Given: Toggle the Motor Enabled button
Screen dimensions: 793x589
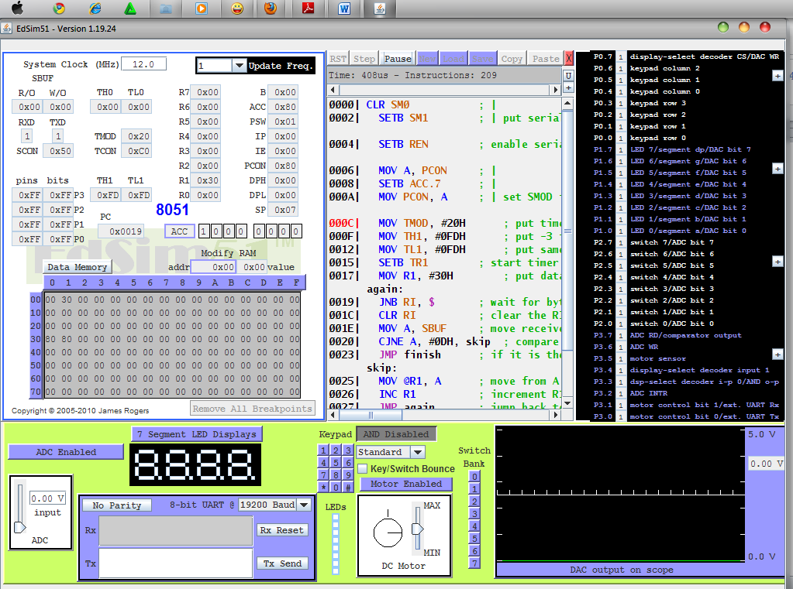Looking at the screenshot, I should (x=406, y=484).
